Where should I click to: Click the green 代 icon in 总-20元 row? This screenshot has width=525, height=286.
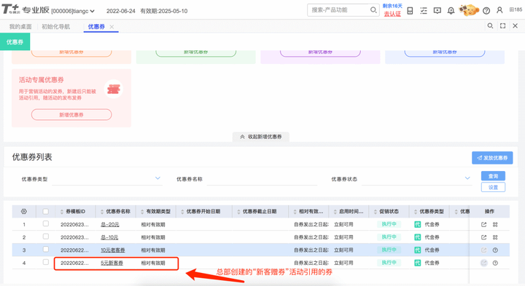tap(418, 225)
